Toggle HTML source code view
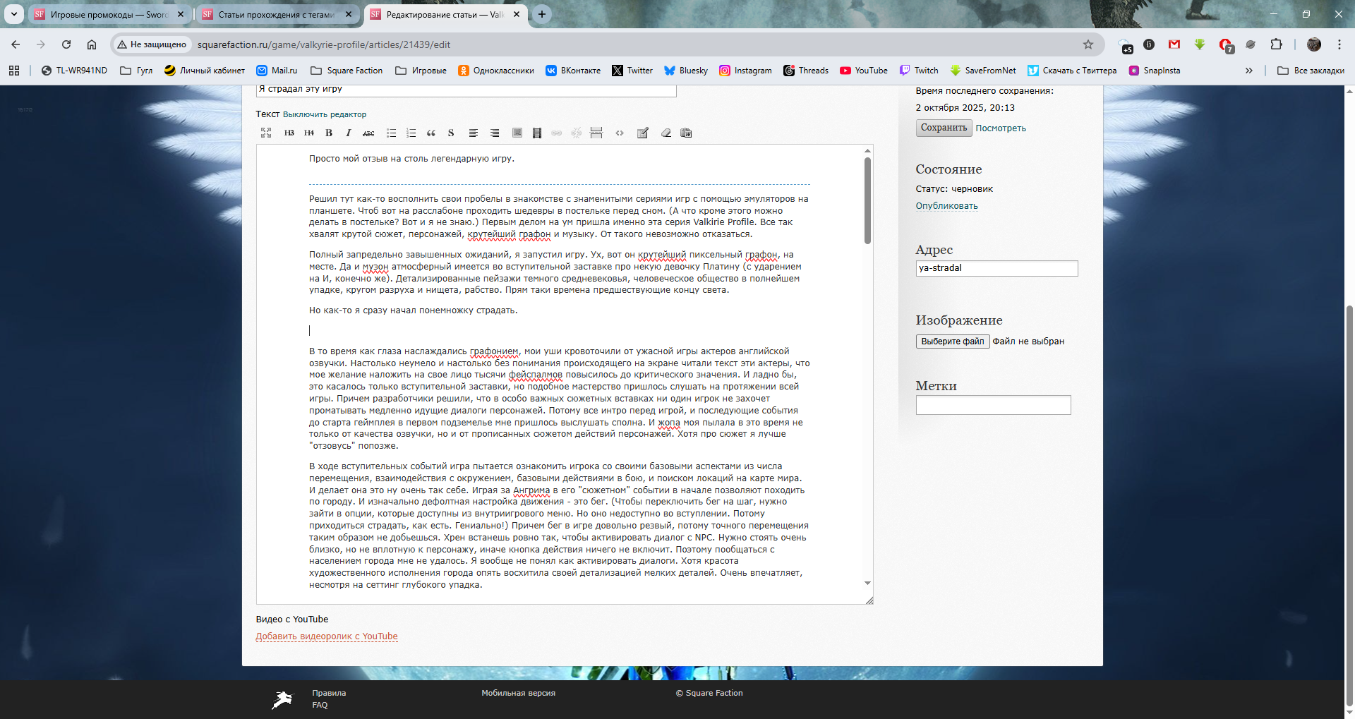Screen dimensions: 1355x719 tap(620, 133)
